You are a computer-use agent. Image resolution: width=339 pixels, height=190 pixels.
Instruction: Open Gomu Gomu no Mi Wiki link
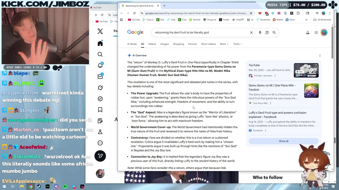click(272, 88)
